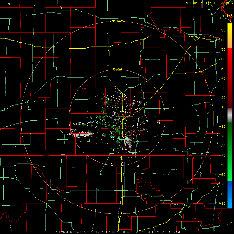This screenshot has width=234, height=234.
Task: Click the 90 value on velocity scale
Action: 223,30
